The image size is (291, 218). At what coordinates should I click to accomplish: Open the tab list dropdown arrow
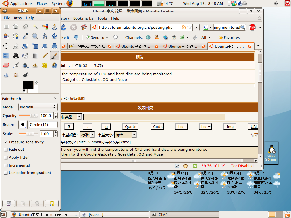click(x=258, y=46)
